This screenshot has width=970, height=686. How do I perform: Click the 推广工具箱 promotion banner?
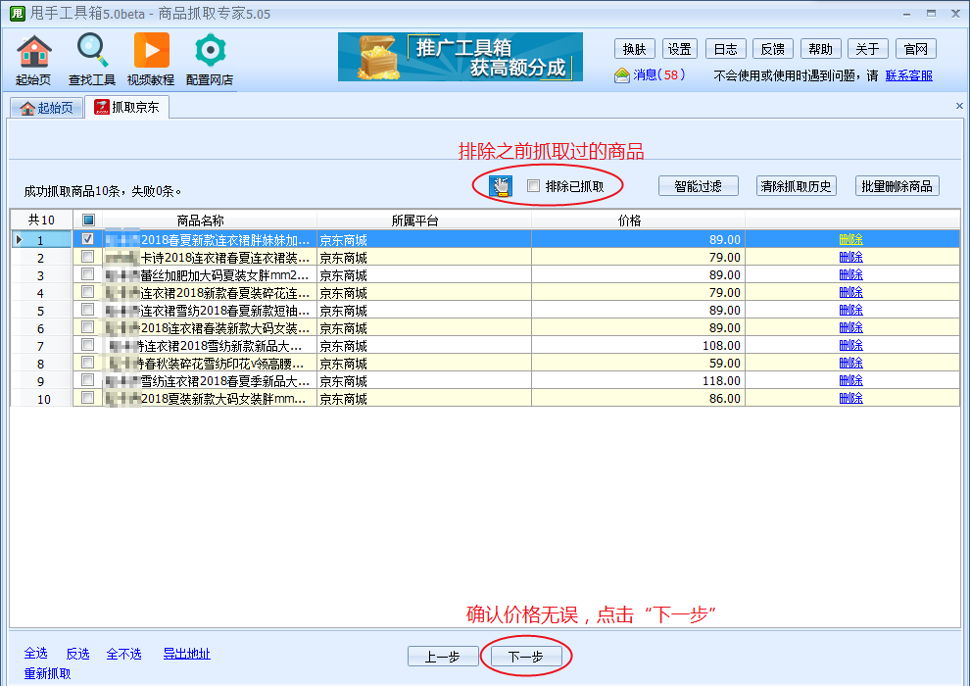click(461, 57)
